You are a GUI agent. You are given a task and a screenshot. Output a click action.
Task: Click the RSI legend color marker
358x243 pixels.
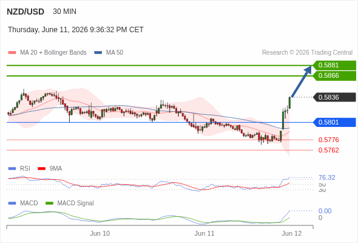(12, 168)
